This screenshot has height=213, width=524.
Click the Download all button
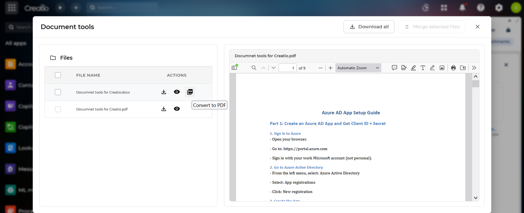[x=369, y=27]
